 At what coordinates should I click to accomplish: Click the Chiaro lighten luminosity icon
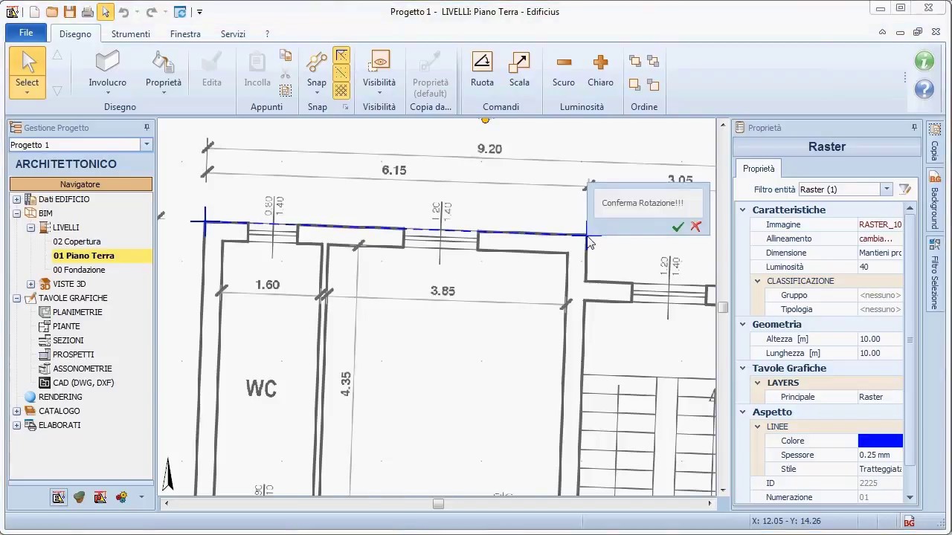click(600, 62)
